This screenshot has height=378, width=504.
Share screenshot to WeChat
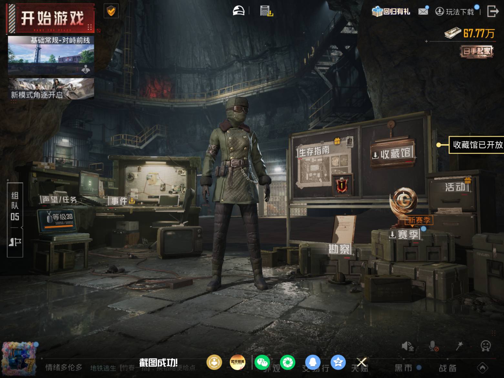[262, 362]
